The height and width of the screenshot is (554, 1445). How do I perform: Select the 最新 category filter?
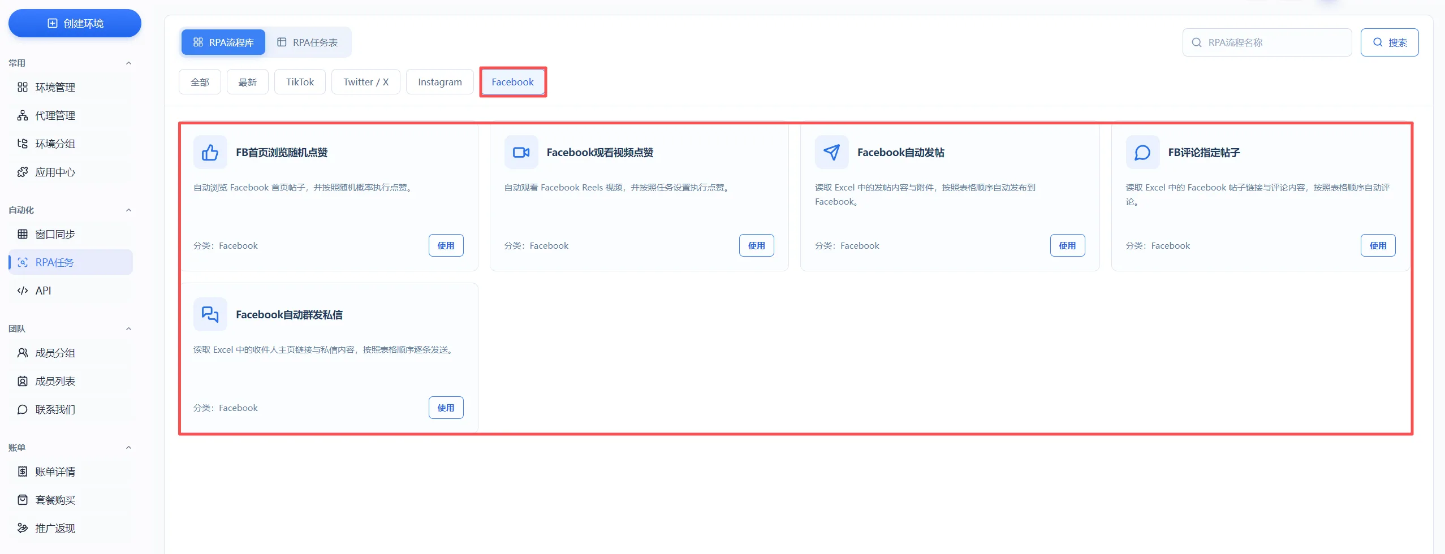(248, 82)
